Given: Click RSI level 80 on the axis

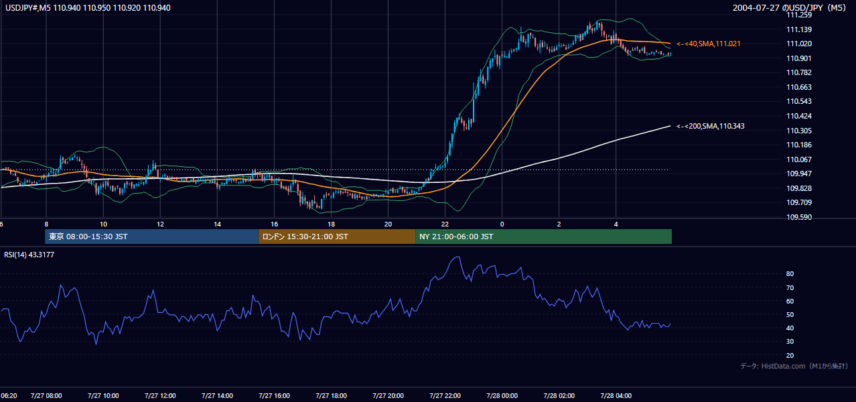Looking at the screenshot, I should 790,274.
